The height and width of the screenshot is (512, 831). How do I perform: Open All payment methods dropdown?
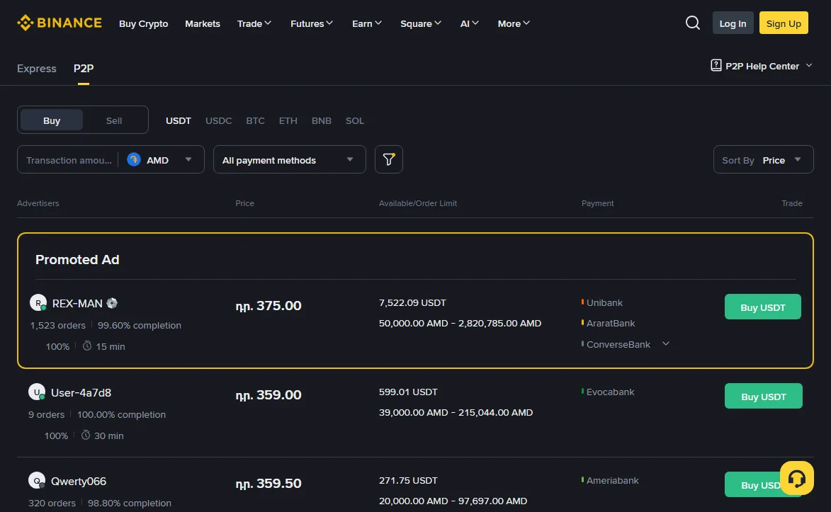click(x=289, y=159)
